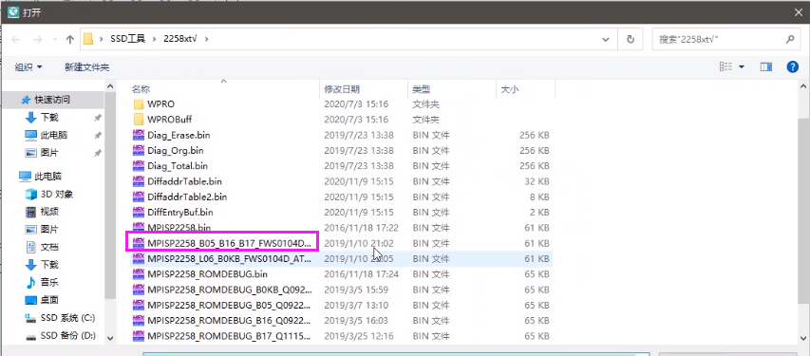
Task: Open 视频 in the sidebar
Action: coord(49,212)
